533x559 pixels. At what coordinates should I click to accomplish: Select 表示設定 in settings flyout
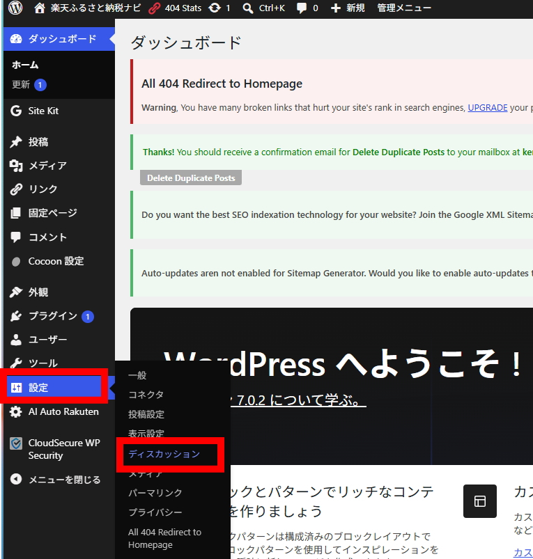point(146,434)
